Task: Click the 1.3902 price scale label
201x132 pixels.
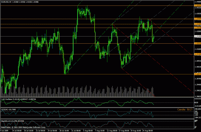Action: (x=198, y=90)
